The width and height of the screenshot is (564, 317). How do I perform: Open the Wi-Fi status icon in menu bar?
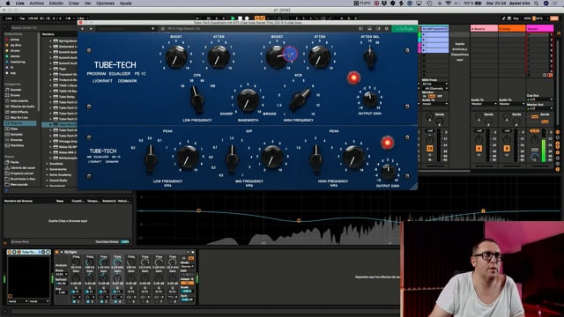point(449,4)
